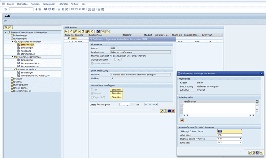Screen dimensions: 266x158
Task: Click trash icon in Allgemeine Knotendaten dialog footer
Action: (x=166, y=111)
